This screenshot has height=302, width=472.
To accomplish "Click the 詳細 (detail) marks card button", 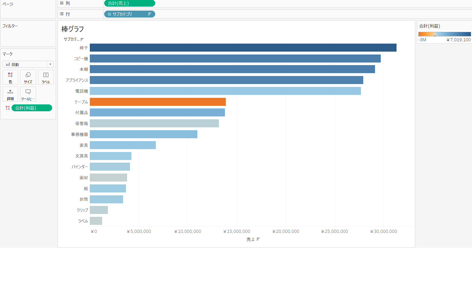I will tap(10, 94).
